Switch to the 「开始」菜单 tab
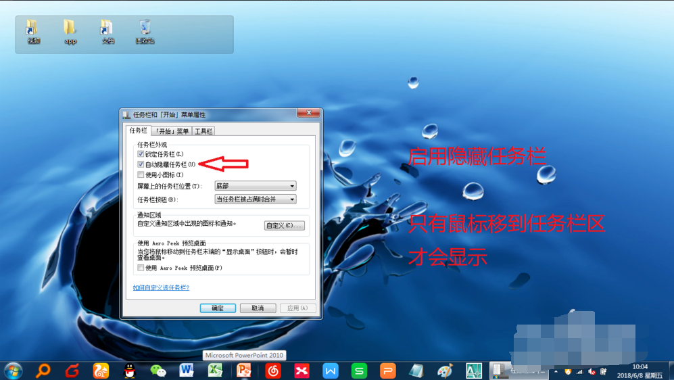 (172, 131)
